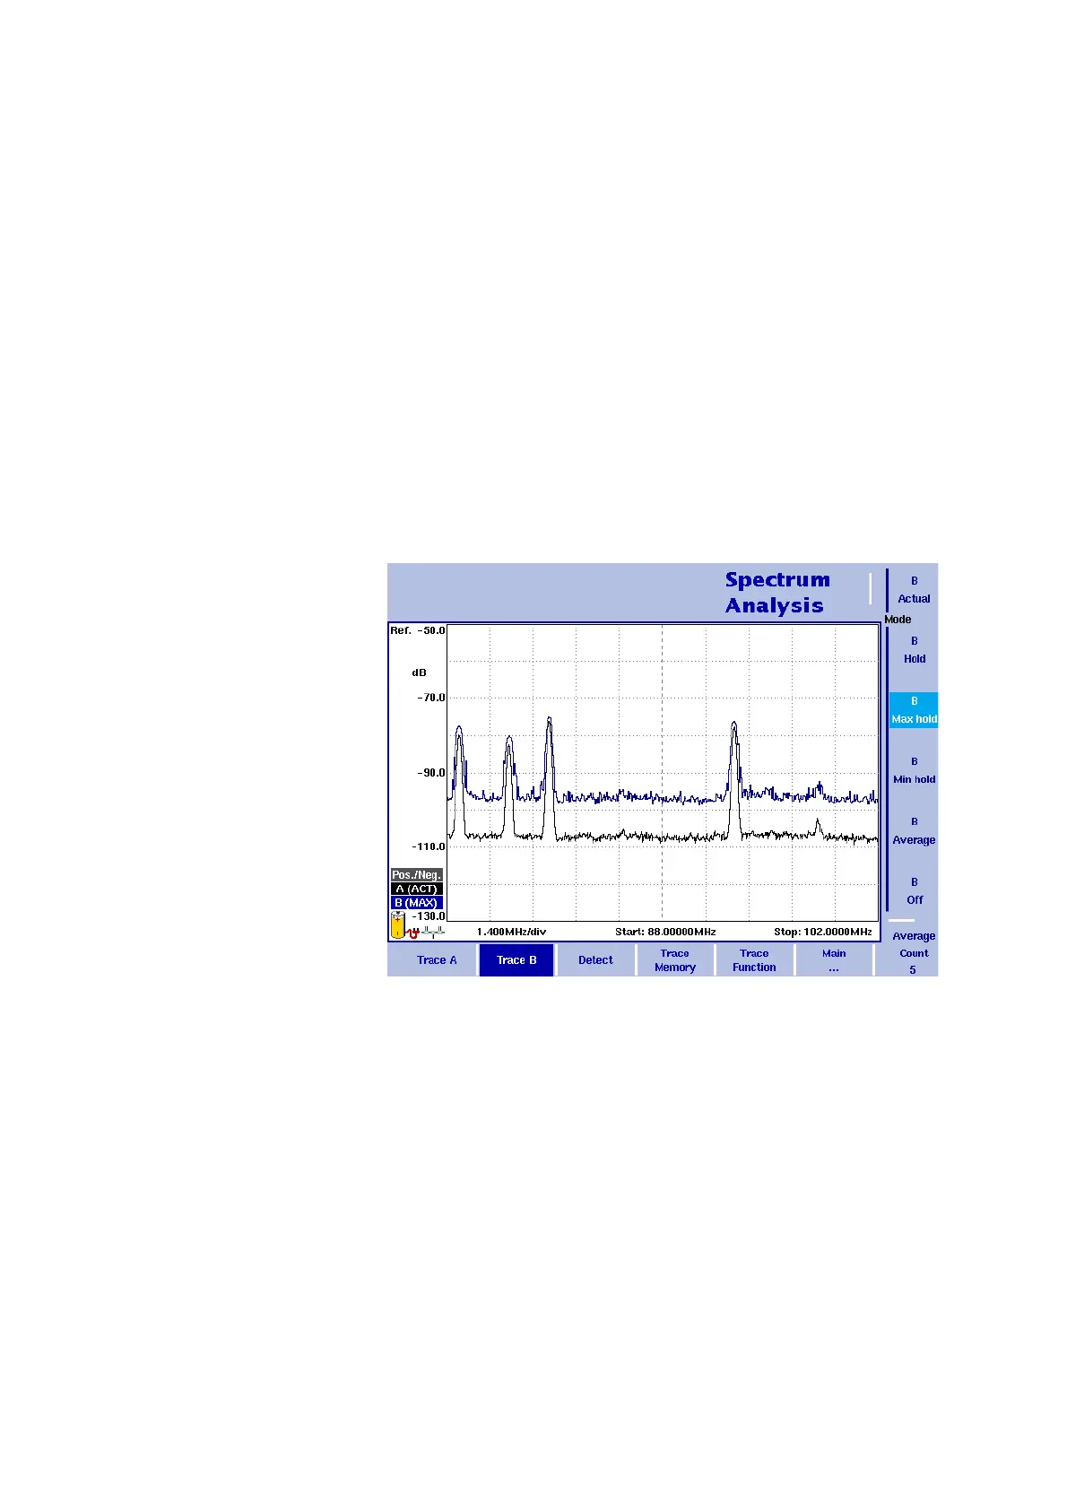Select B Max hold mode

[914, 710]
